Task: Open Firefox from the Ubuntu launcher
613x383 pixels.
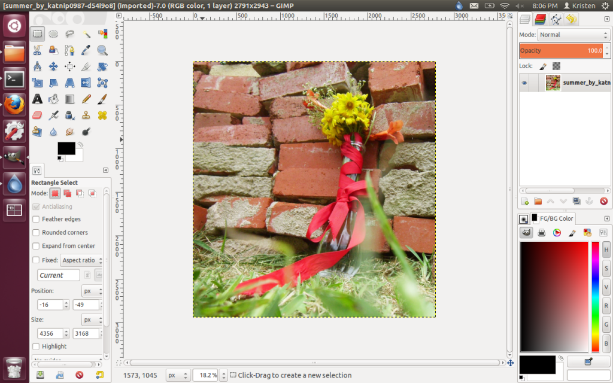Action: 14,105
